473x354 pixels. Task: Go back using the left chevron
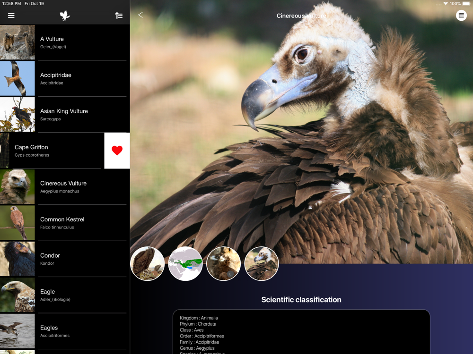point(140,15)
